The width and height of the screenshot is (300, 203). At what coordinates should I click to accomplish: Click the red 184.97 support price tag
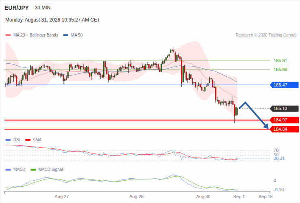284,120
